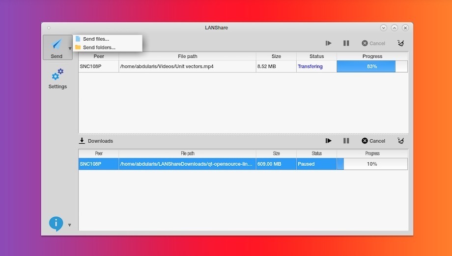452x256 pixels.
Task: Resume transfer in the upper toolbar
Action: 328,43
